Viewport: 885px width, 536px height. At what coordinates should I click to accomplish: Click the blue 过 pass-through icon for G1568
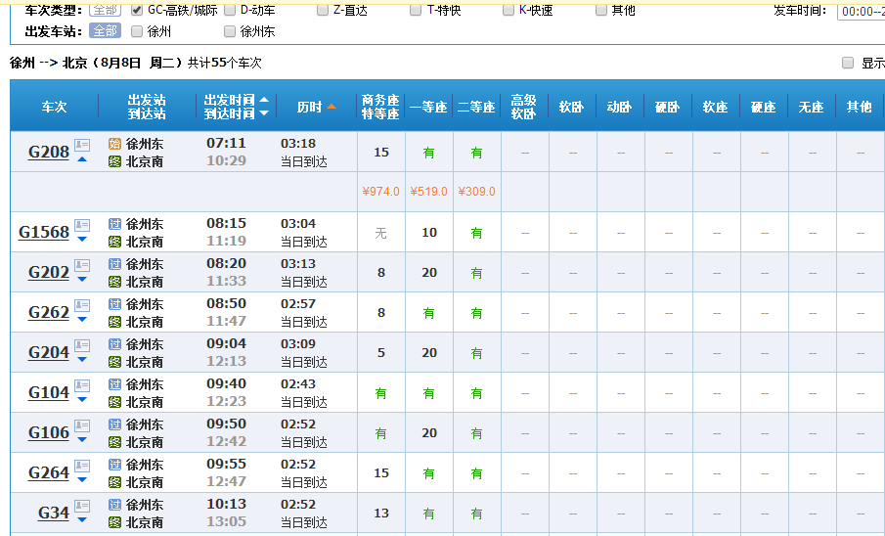pyautogui.click(x=114, y=224)
